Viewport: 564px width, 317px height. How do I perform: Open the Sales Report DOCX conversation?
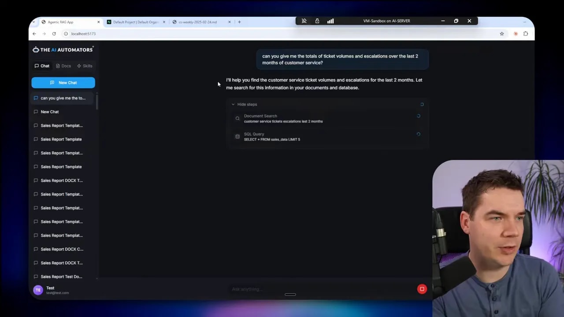tap(62, 249)
